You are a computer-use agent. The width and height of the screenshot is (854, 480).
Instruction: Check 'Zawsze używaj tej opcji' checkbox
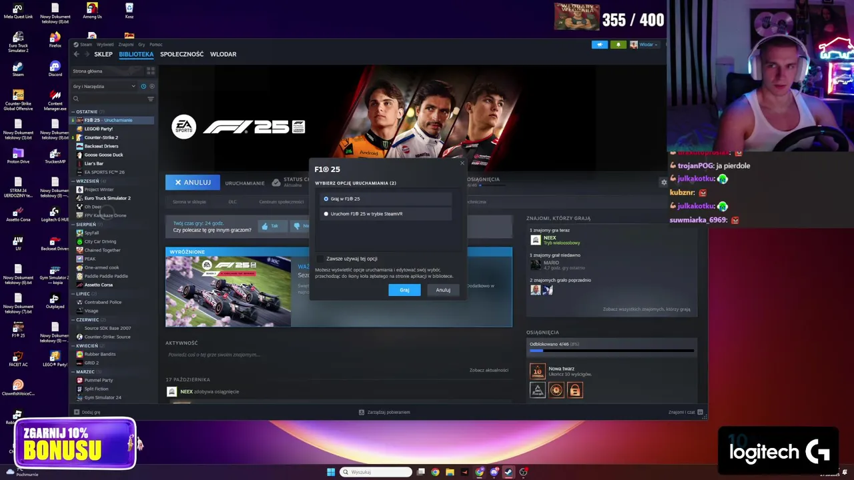pos(321,259)
